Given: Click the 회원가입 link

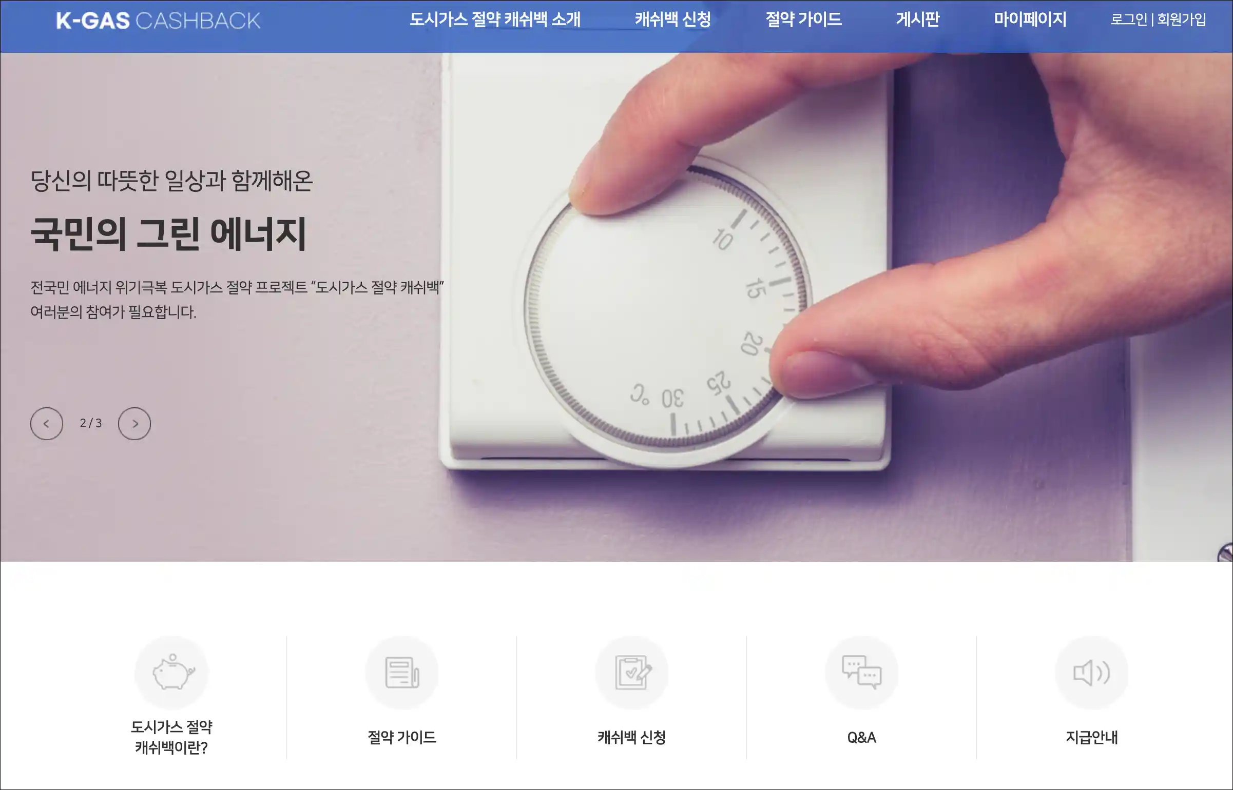Looking at the screenshot, I should [x=1182, y=19].
